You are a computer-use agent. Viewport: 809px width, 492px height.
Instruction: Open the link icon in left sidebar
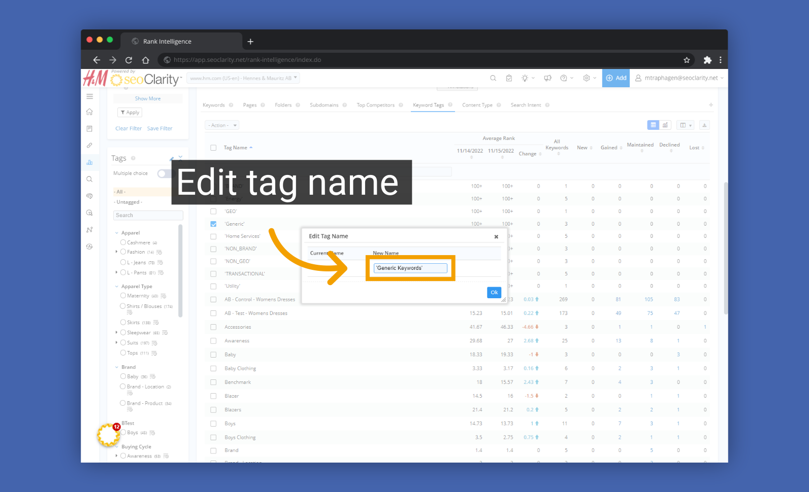pyautogui.click(x=89, y=146)
